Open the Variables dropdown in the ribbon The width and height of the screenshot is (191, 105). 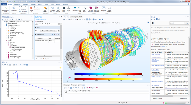23,9
